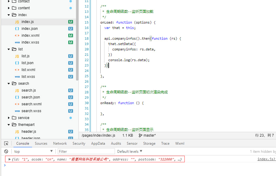Screen dimensions: 276x176
Task: Open search.js in the file tree
Action: (x=29, y=90)
